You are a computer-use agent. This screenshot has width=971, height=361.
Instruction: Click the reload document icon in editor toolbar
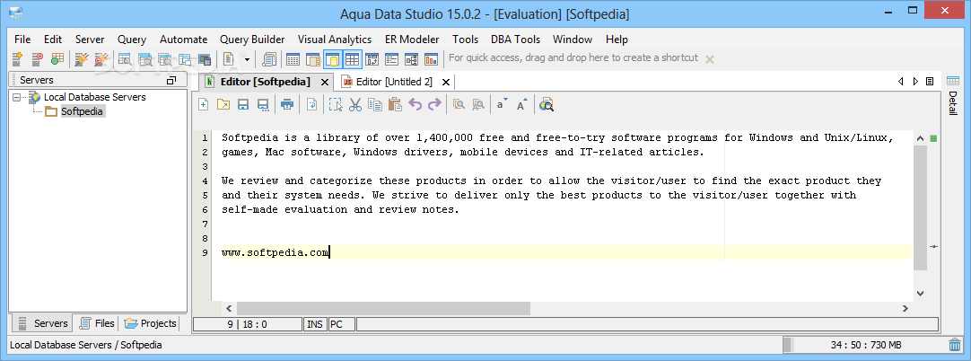coord(311,105)
